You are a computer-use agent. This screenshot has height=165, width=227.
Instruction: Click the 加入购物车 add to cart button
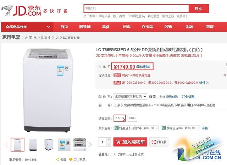click(130, 142)
